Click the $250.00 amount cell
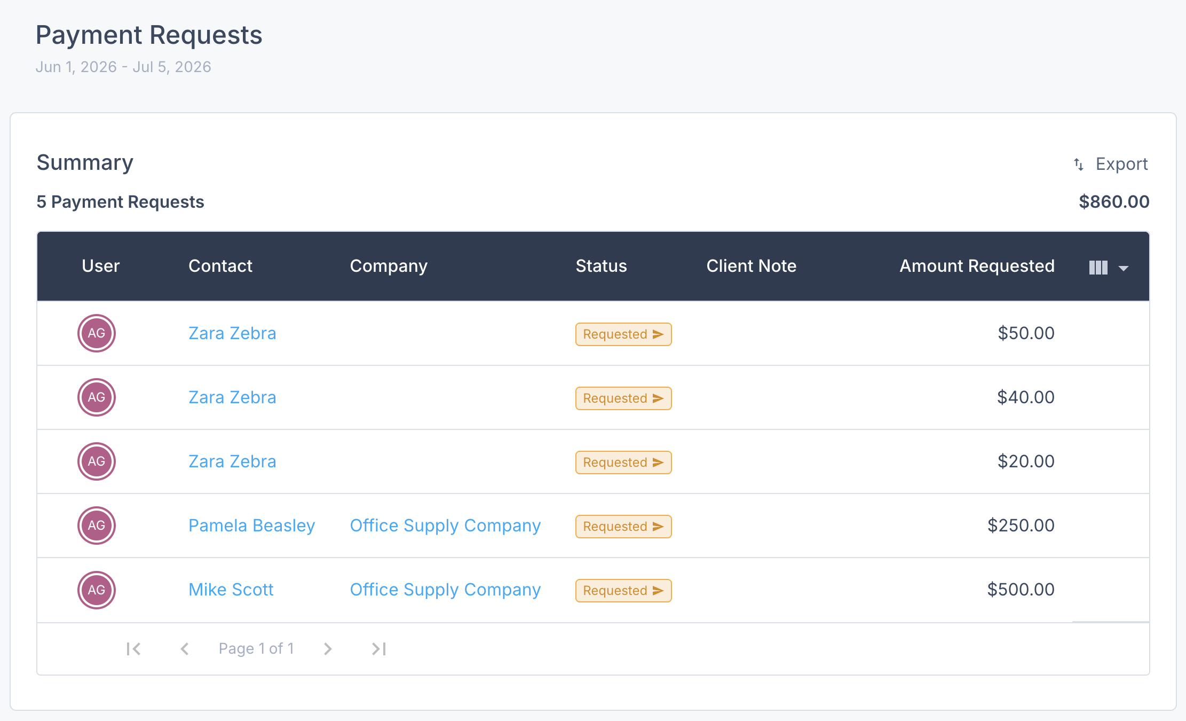1186x721 pixels. (x=1021, y=526)
